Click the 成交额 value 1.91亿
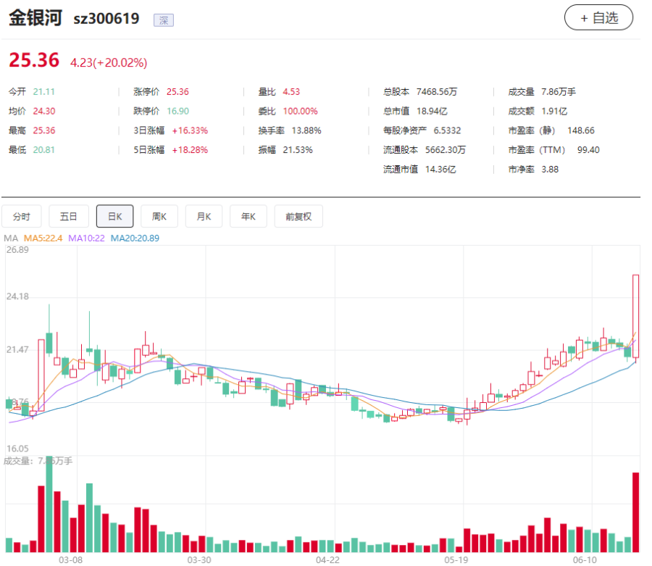Viewport: 652px width, 566px height. coord(554,112)
